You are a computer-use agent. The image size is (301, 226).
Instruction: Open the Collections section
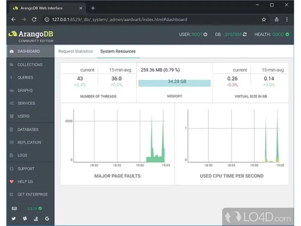point(30,64)
